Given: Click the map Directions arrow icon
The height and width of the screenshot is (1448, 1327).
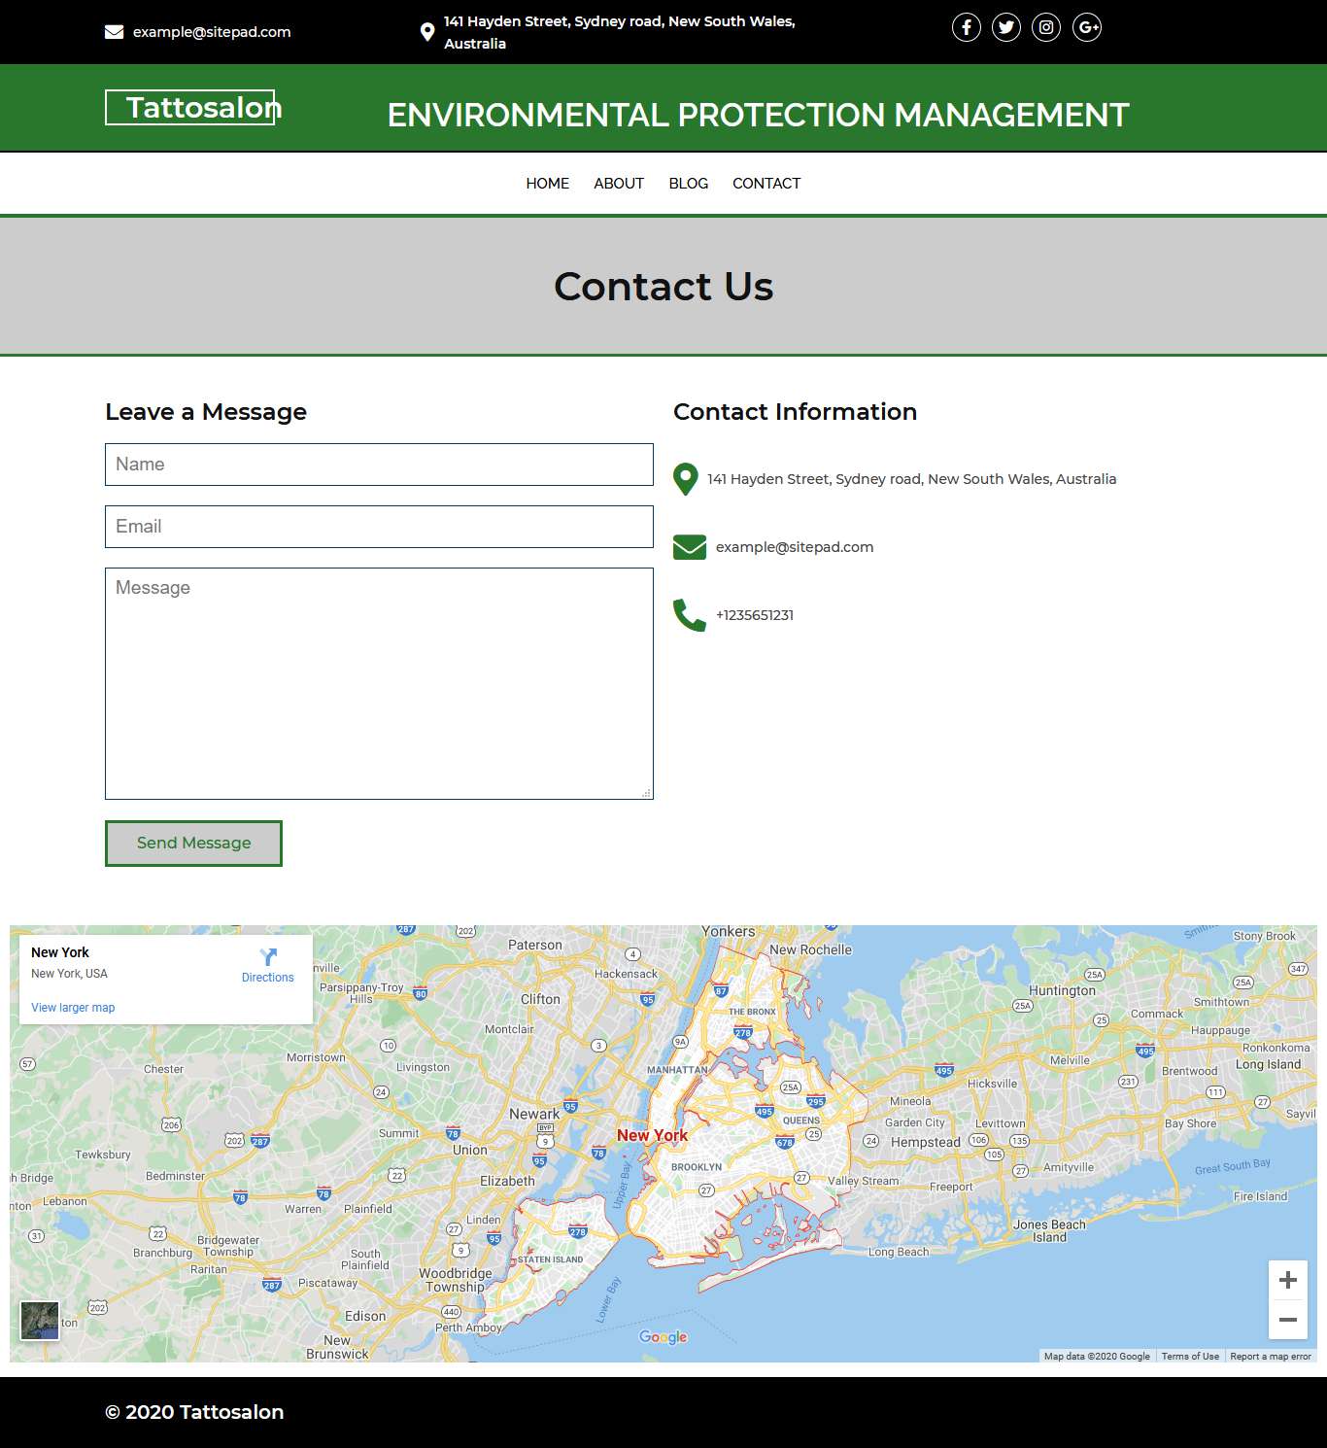Looking at the screenshot, I should coord(268,957).
